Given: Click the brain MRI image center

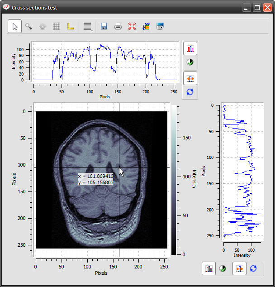Looking at the screenshot, I should (x=101, y=180).
